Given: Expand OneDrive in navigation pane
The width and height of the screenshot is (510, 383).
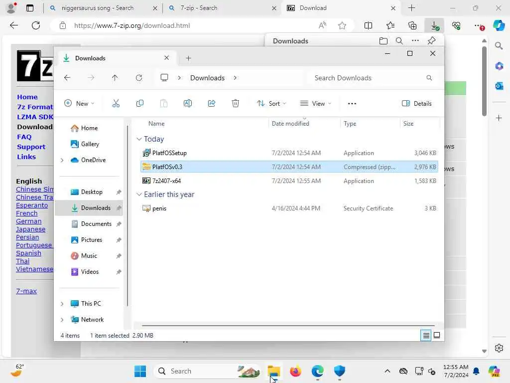Looking at the screenshot, I should tap(62, 160).
